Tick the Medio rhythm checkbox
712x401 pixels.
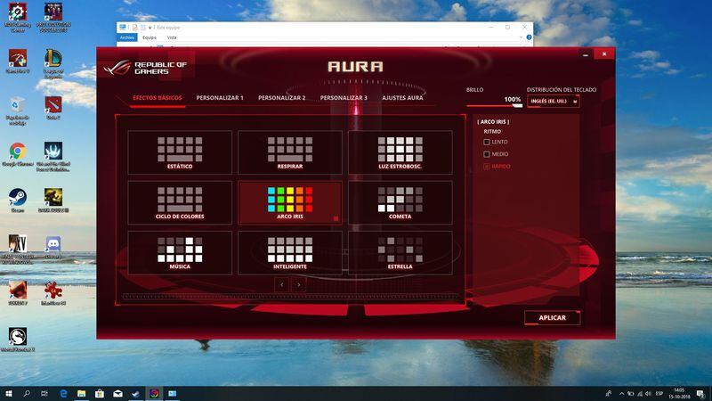(x=486, y=154)
